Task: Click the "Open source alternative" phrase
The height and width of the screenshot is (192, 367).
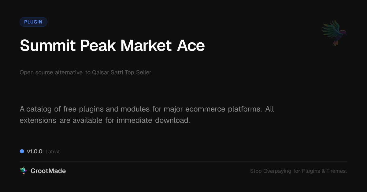Action: [51, 73]
